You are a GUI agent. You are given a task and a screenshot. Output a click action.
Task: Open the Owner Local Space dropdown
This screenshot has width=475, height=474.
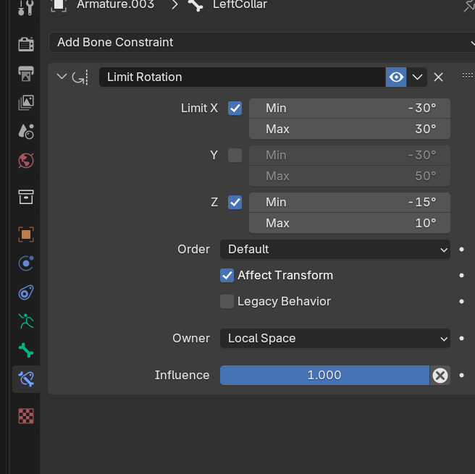tap(335, 339)
